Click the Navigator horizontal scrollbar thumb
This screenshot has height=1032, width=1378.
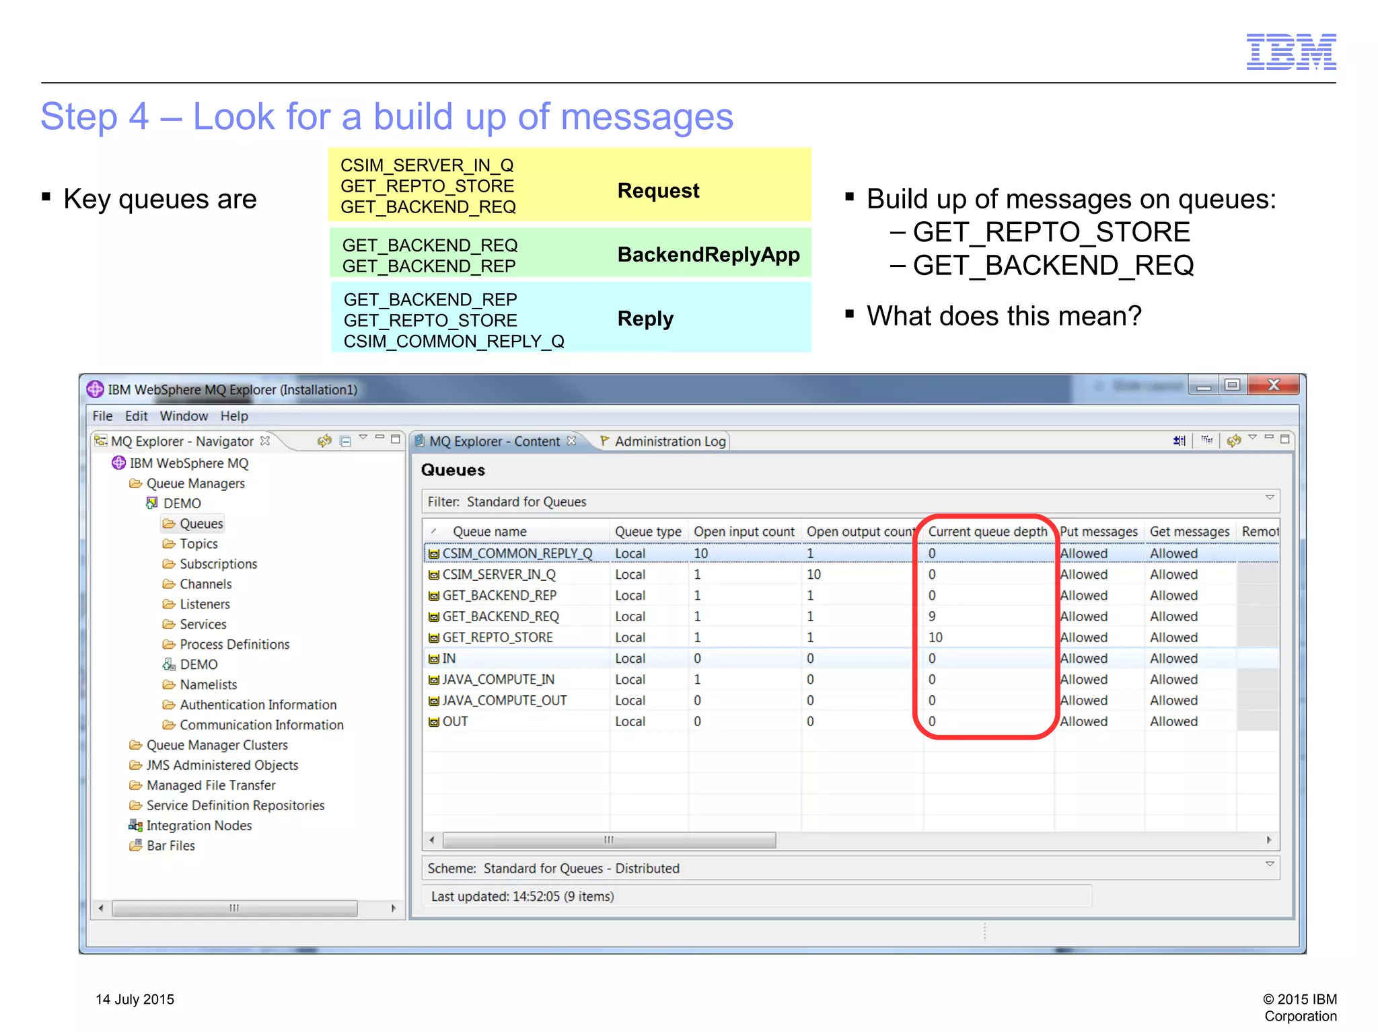tap(234, 908)
